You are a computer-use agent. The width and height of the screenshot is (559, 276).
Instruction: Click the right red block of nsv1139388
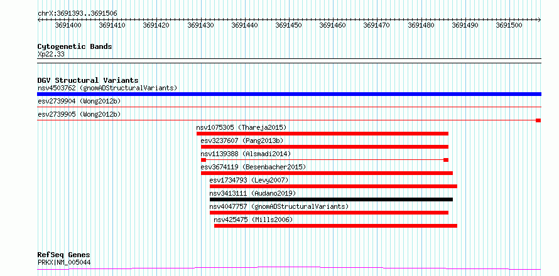pos(446,160)
